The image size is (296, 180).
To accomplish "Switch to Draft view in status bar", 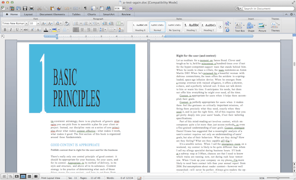I will [x=4, y=177].
